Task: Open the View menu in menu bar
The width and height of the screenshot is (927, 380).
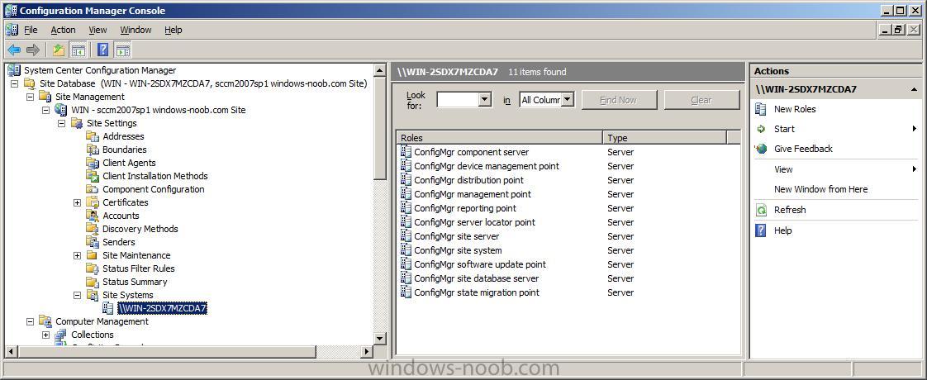Action: click(x=97, y=30)
